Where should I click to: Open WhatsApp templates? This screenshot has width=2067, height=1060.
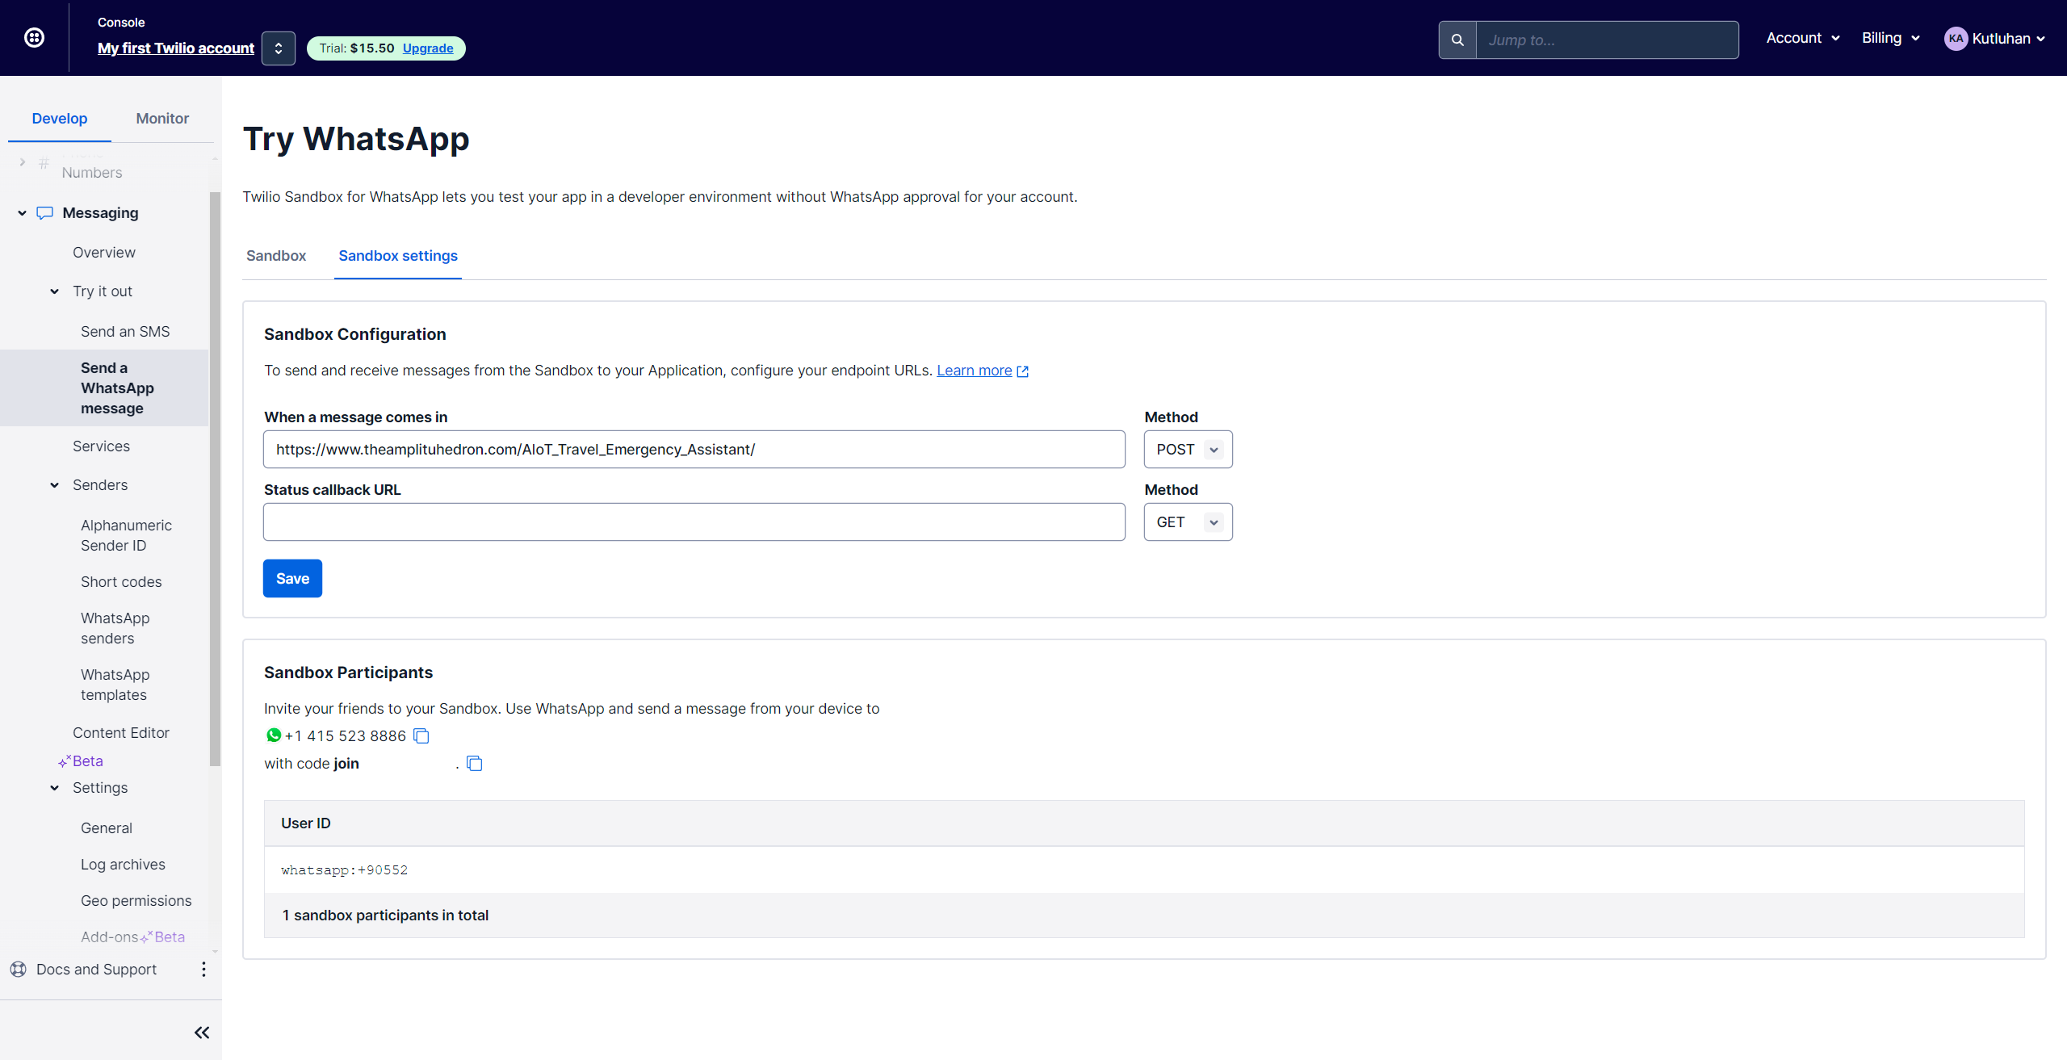(x=115, y=685)
